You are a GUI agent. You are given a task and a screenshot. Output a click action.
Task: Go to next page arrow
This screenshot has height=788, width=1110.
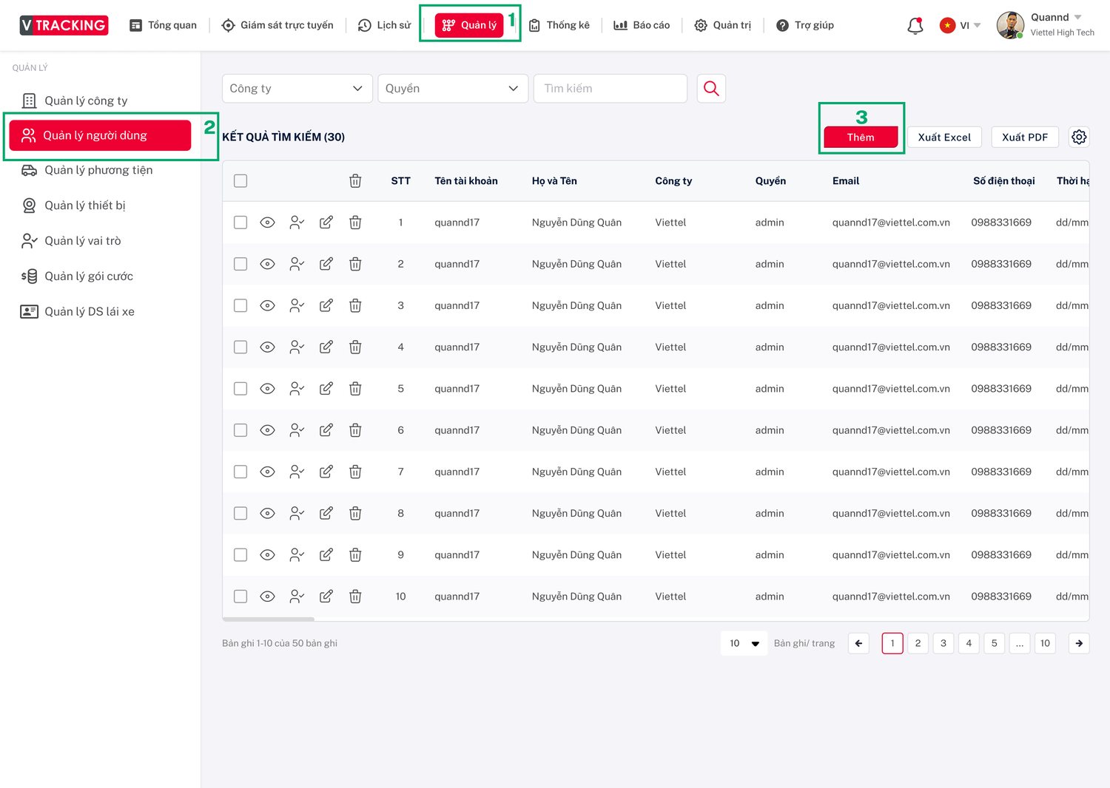coord(1079,643)
